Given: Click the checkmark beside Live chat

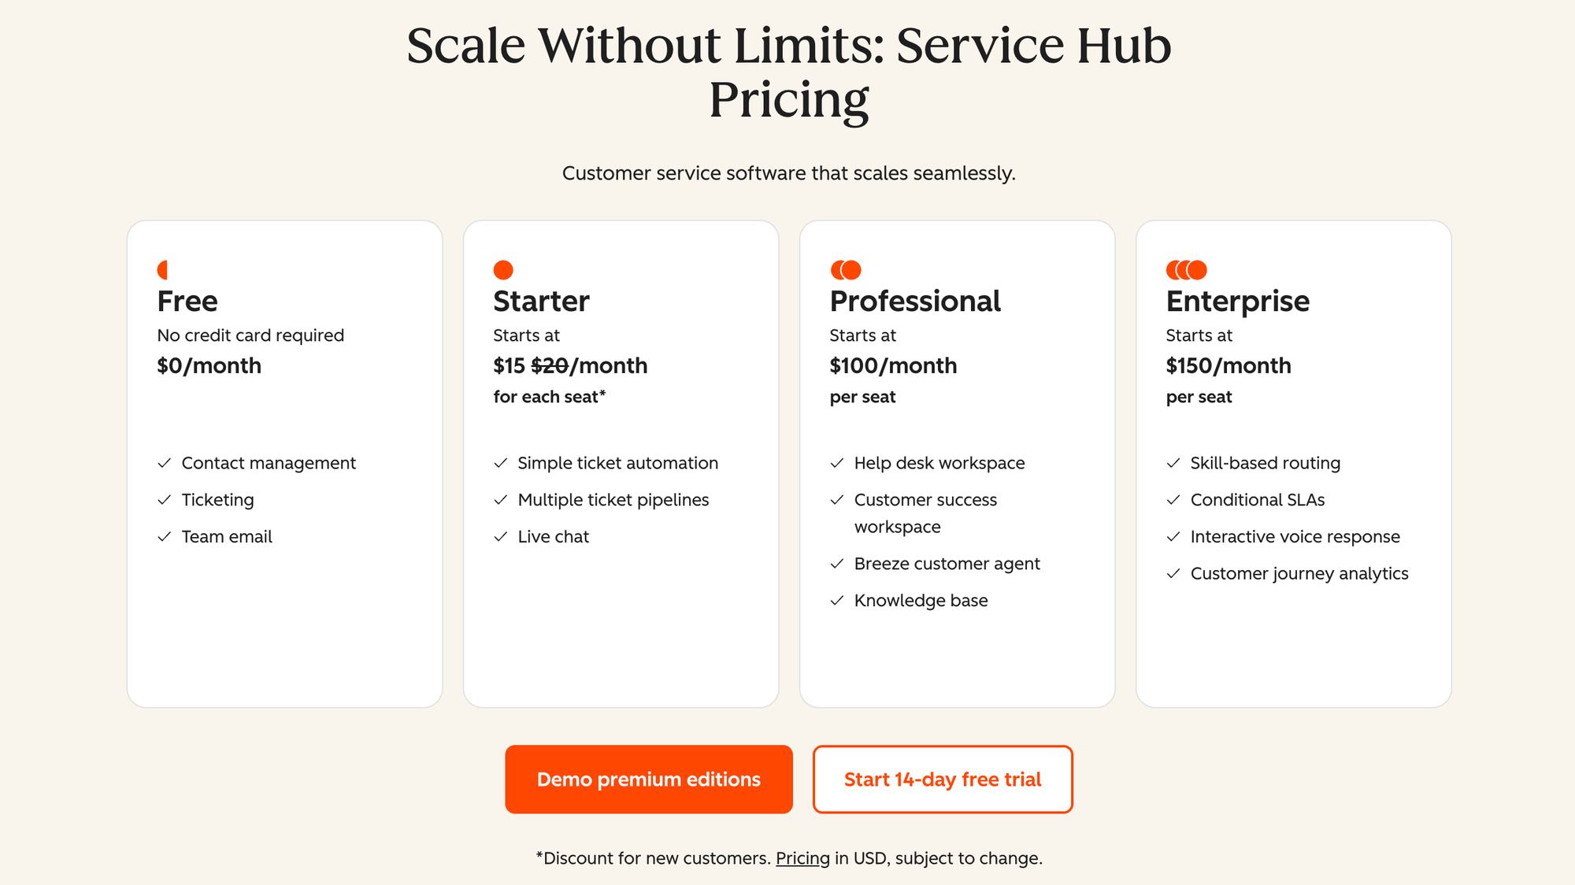Looking at the screenshot, I should click(x=501, y=536).
